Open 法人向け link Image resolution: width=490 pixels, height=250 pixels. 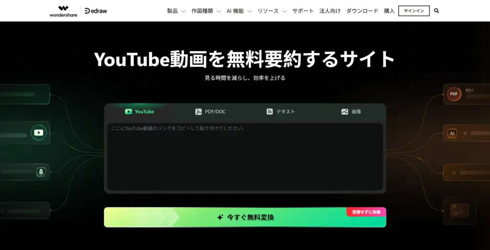click(x=330, y=11)
